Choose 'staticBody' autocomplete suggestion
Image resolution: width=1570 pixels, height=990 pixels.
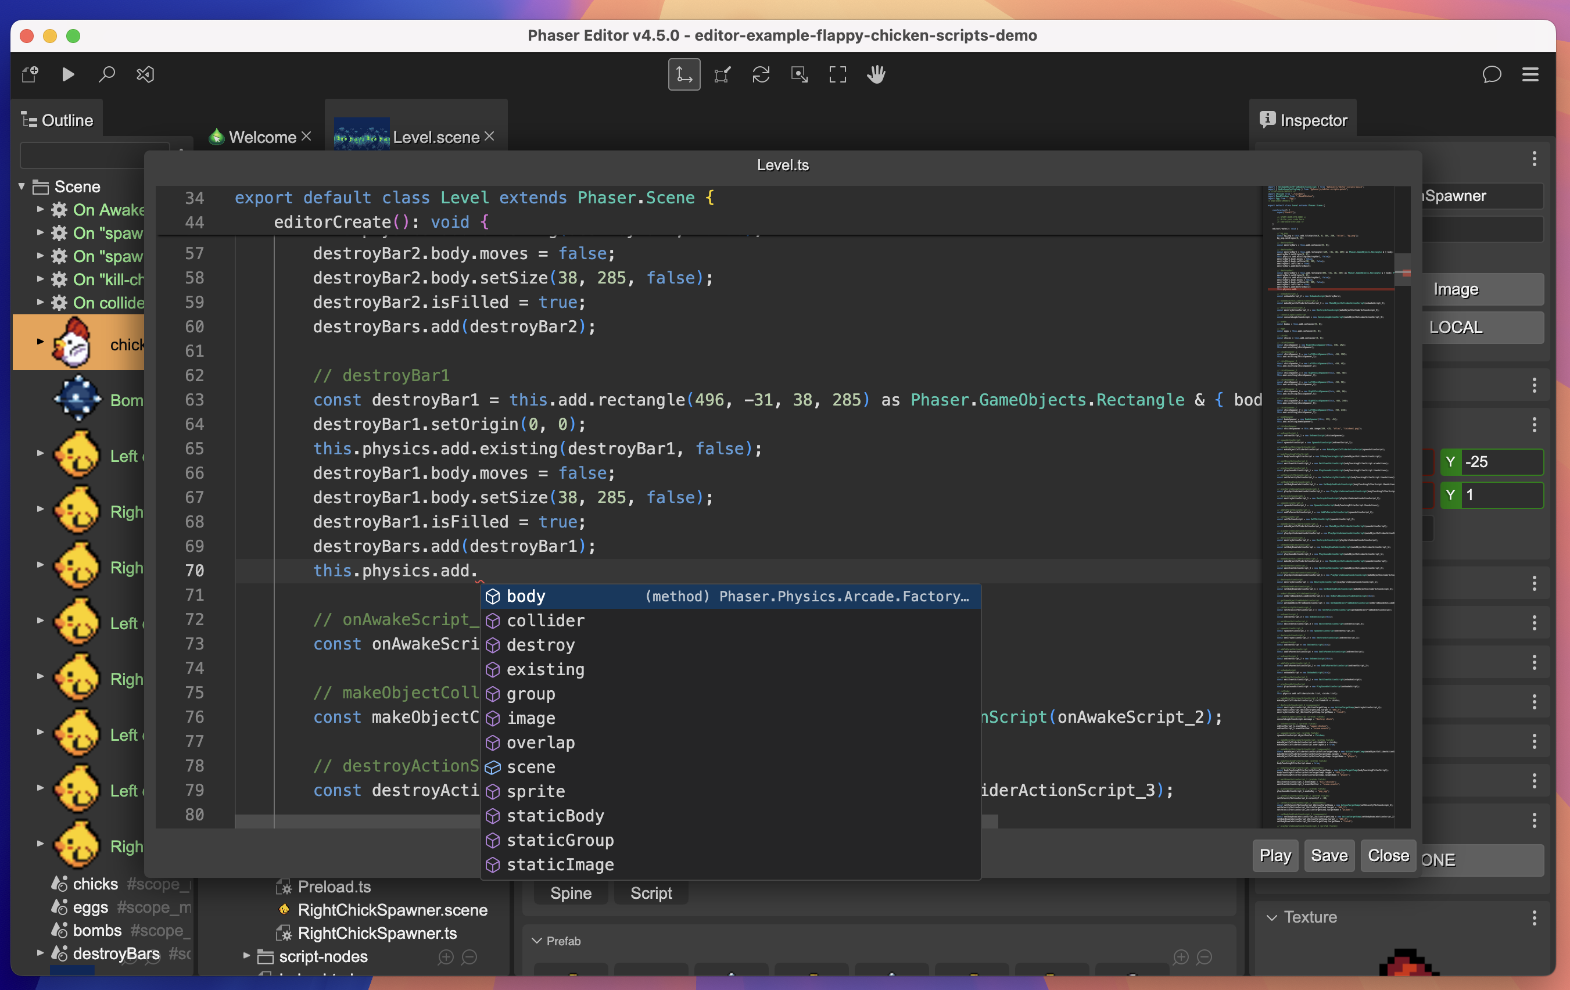[730, 816]
